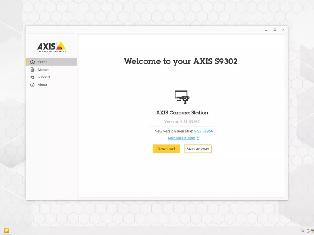Close the AXIS launcher window
This screenshot has height=235, width=314.
click(x=283, y=30)
